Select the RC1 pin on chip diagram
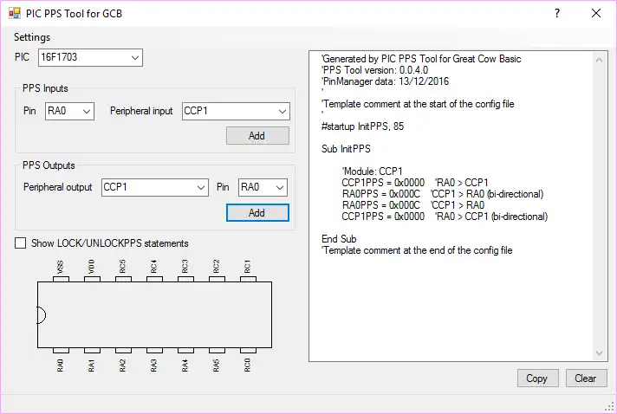 [248, 279]
